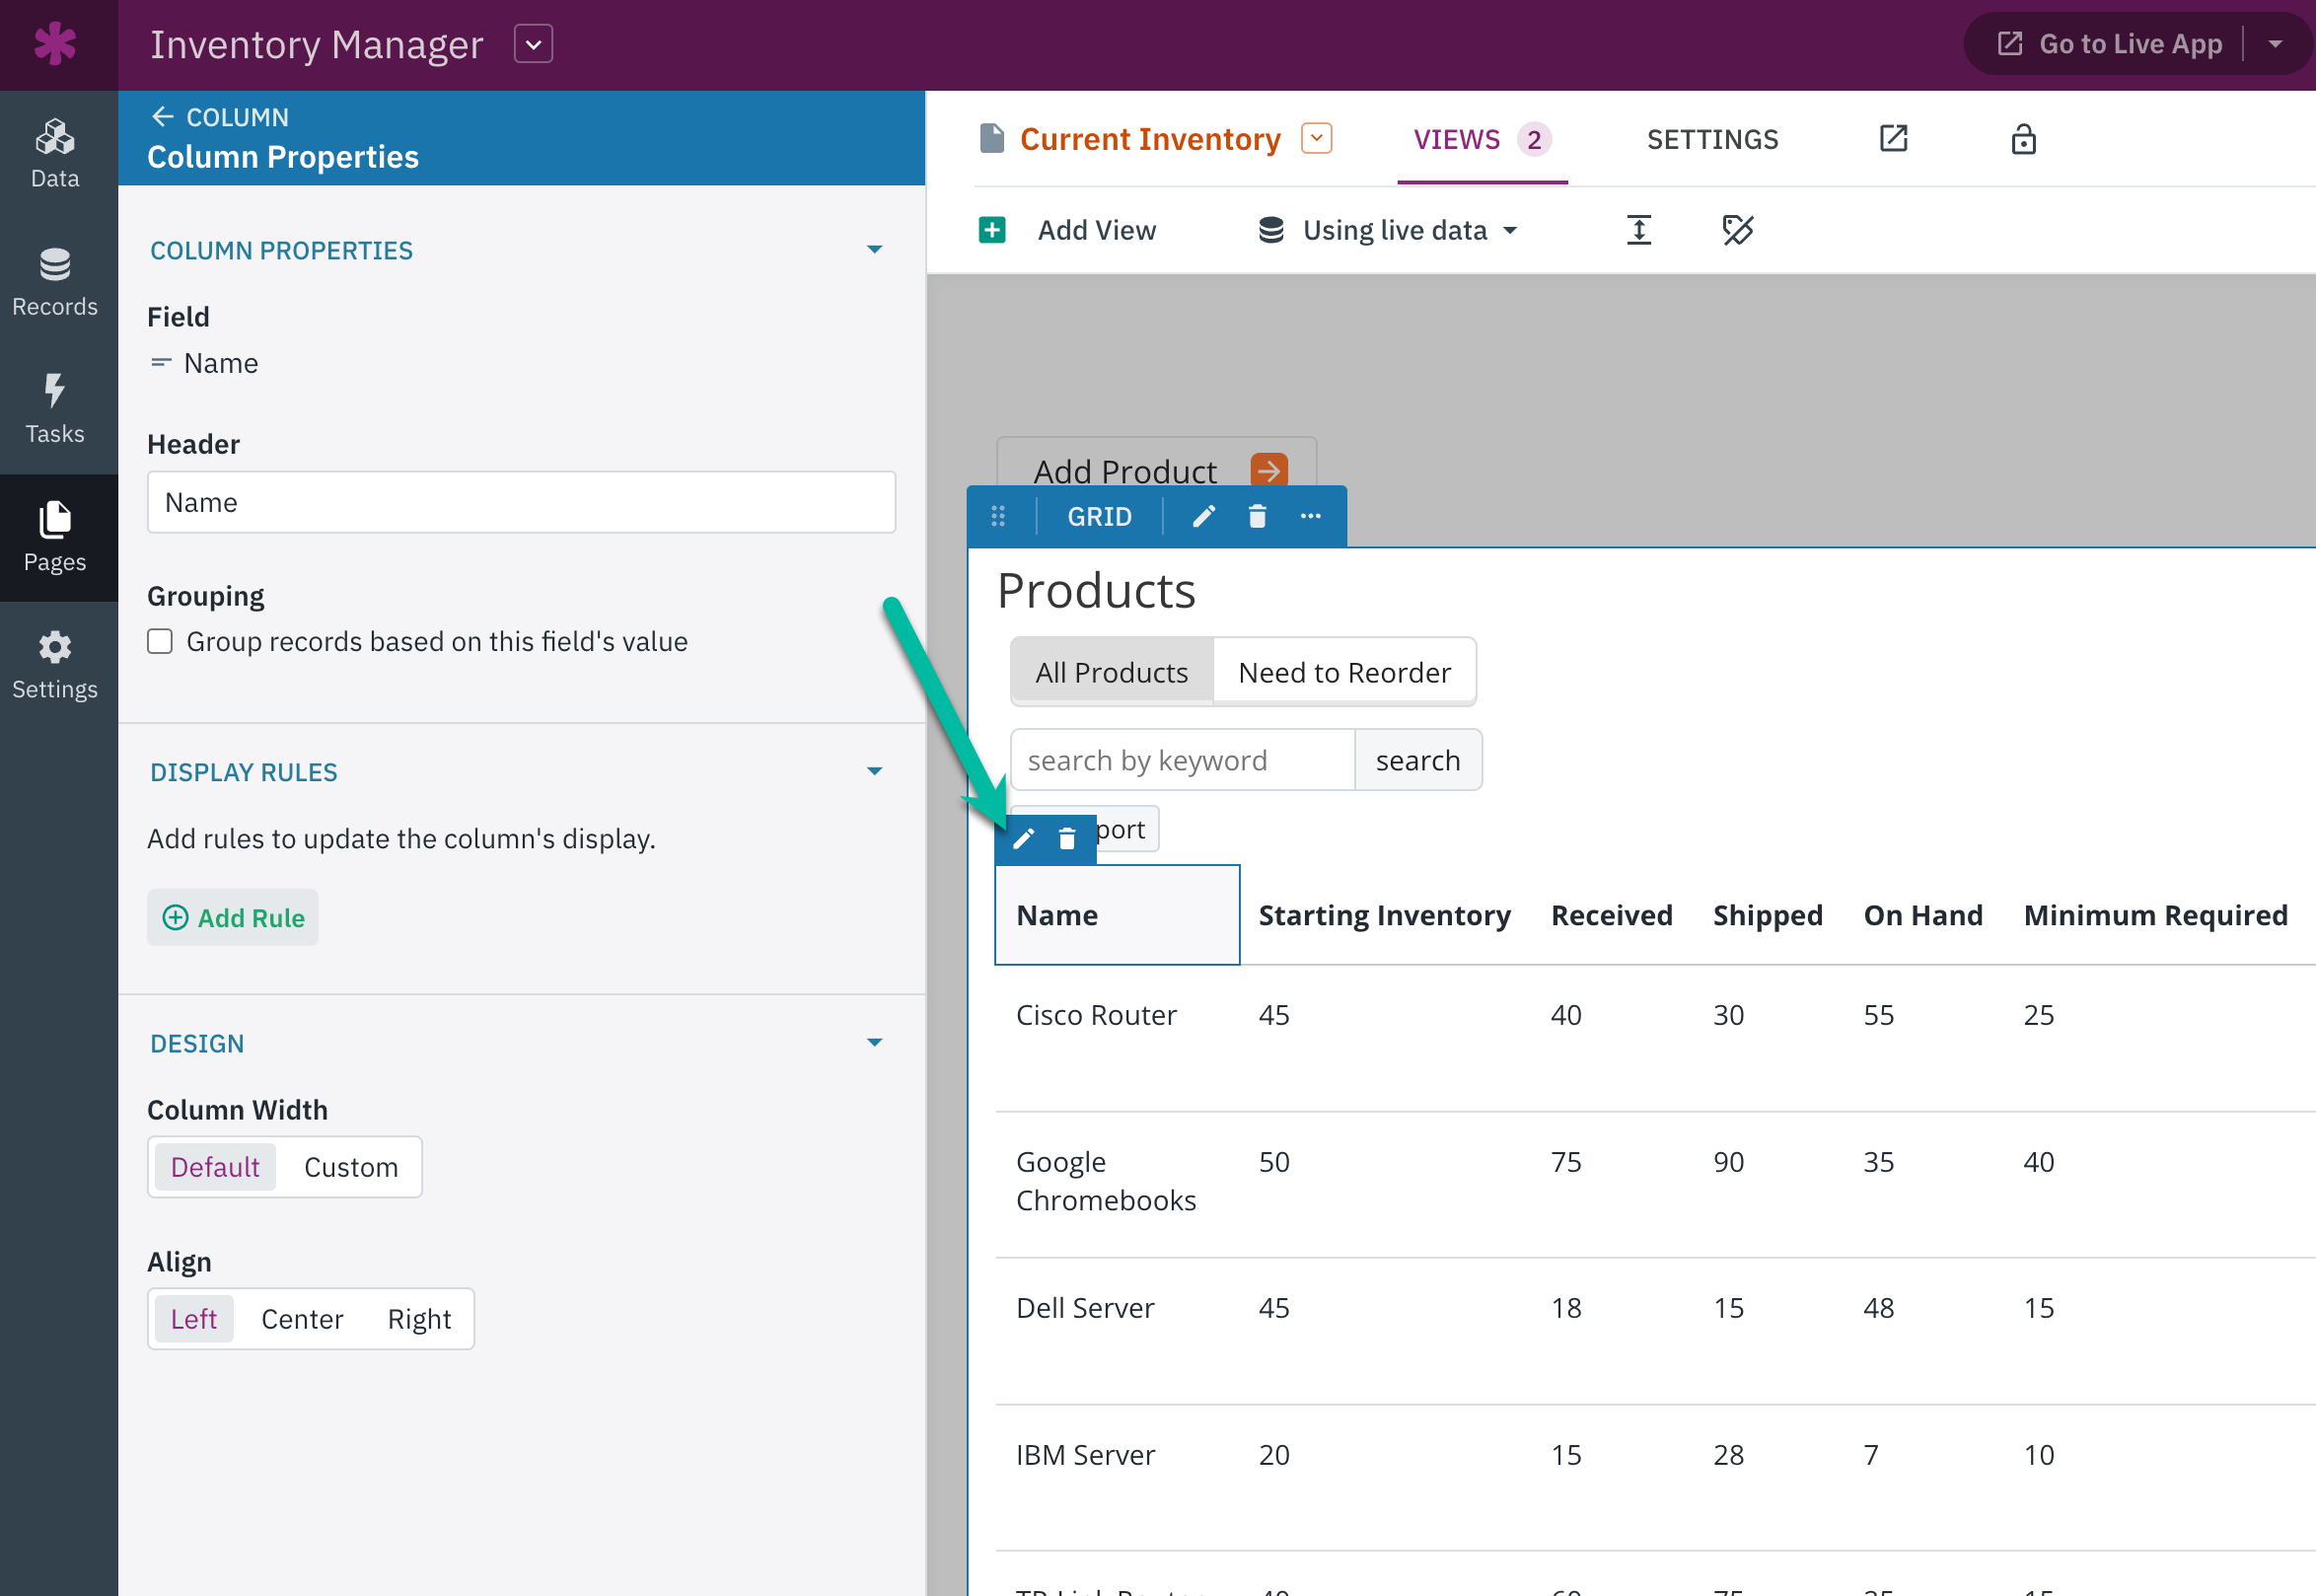Set alignment to Center
2316x1596 pixels.
pyautogui.click(x=302, y=1319)
